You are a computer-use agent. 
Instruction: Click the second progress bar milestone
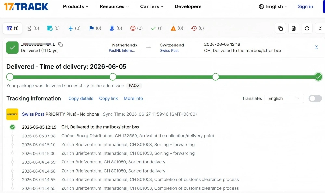coord(113,77)
